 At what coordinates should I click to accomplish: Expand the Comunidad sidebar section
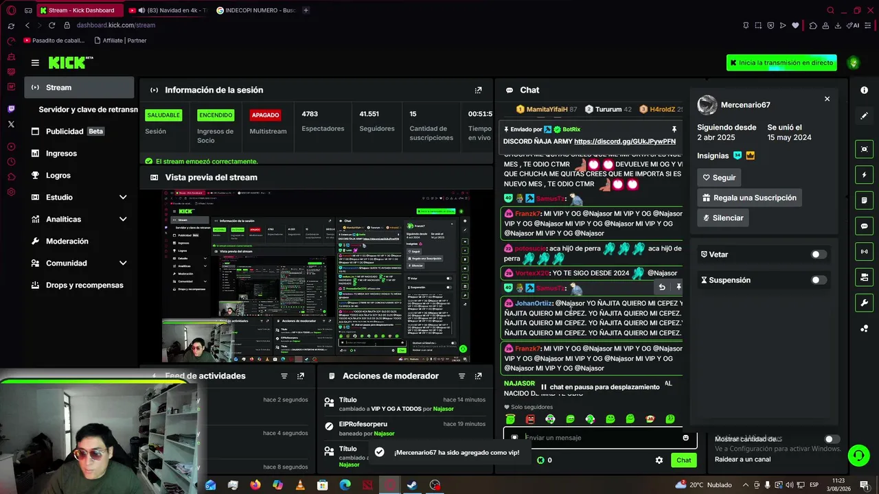[123, 263]
